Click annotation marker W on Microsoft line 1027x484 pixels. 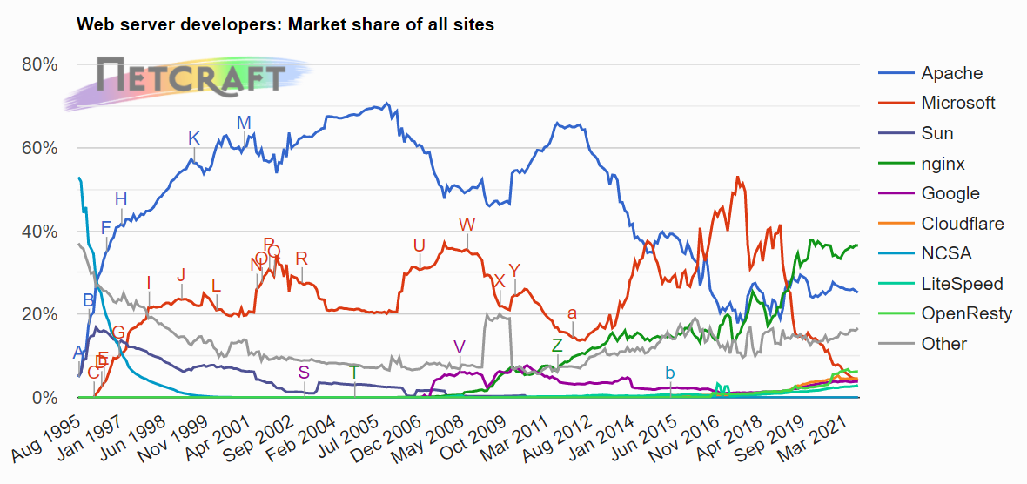tap(467, 224)
